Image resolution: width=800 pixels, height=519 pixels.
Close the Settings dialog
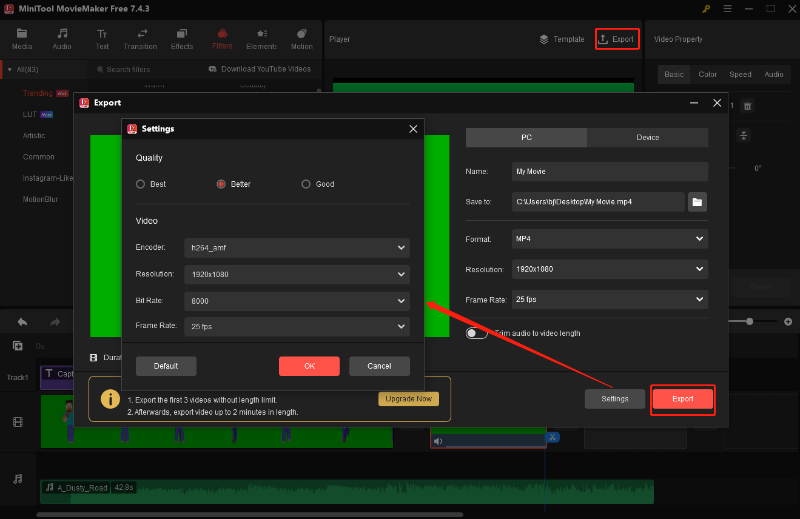click(413, 129)
